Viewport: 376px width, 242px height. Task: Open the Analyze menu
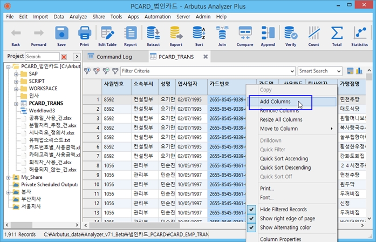coord(78,17)
